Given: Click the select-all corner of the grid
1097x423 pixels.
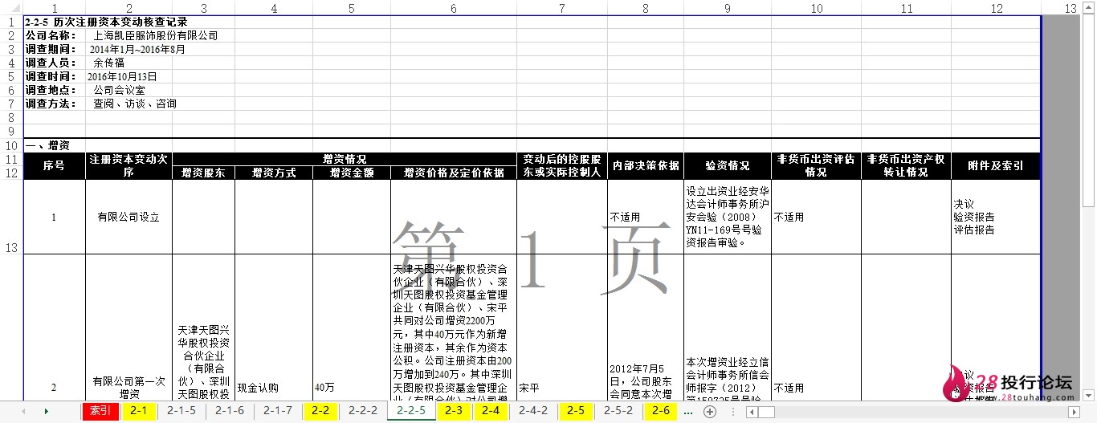Looking at the screenshot, I should tap(11, 7).
